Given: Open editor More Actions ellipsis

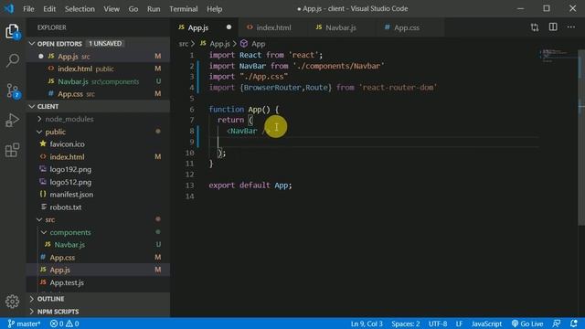Looking at the screenshot, I should (x=570, y=27).
